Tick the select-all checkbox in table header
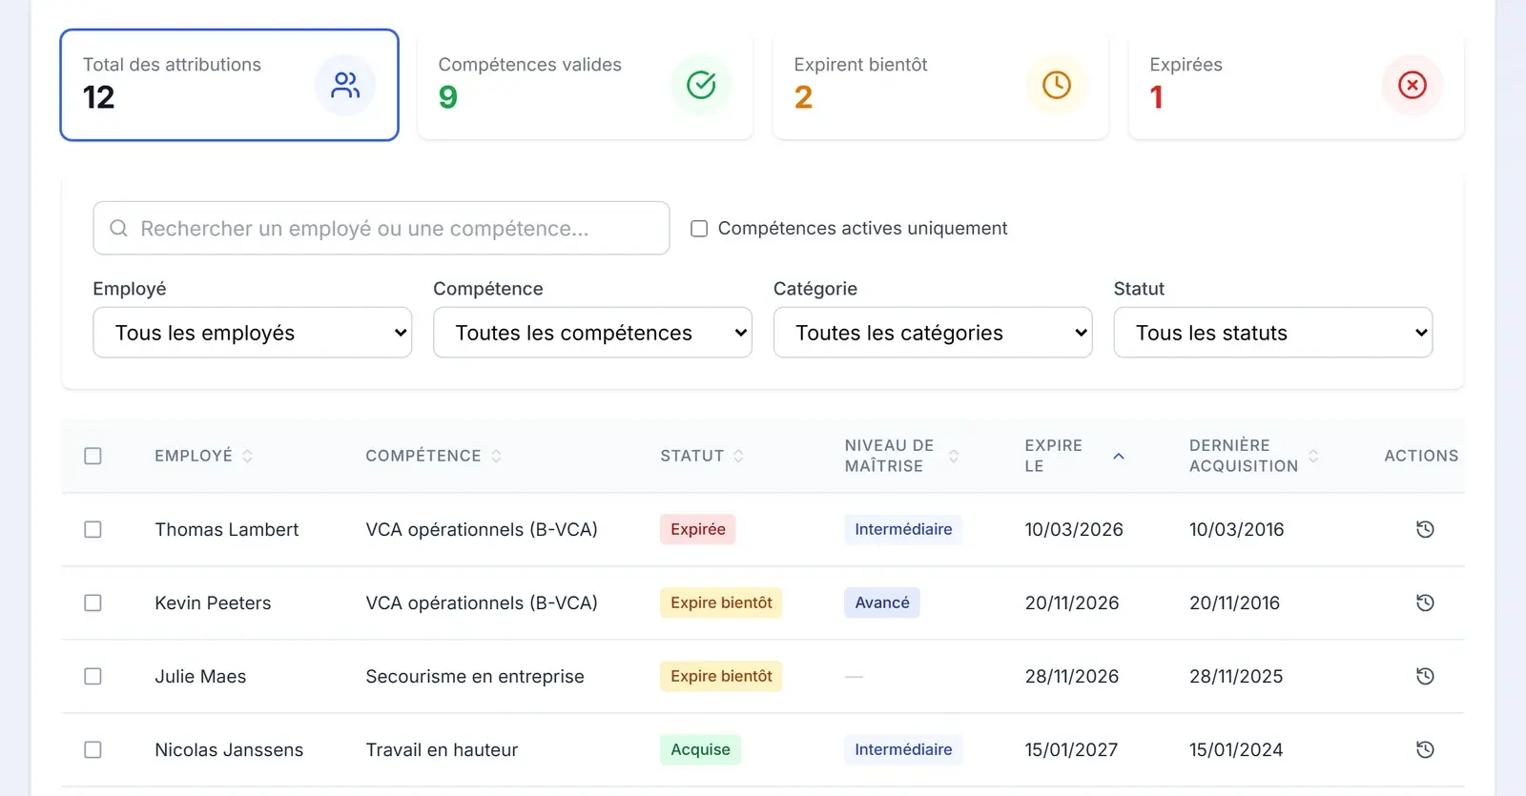The height and width of the screenshot is (796, 1526). pos(93,456)
